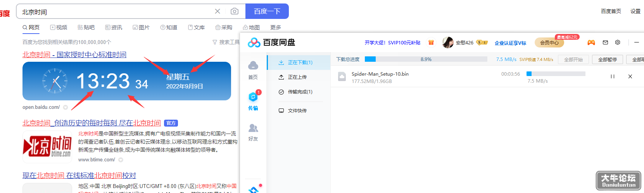The width and height of the screenshot is (644, 193).
Task: Open the 正在上传 tab
Action: (299, 77)
